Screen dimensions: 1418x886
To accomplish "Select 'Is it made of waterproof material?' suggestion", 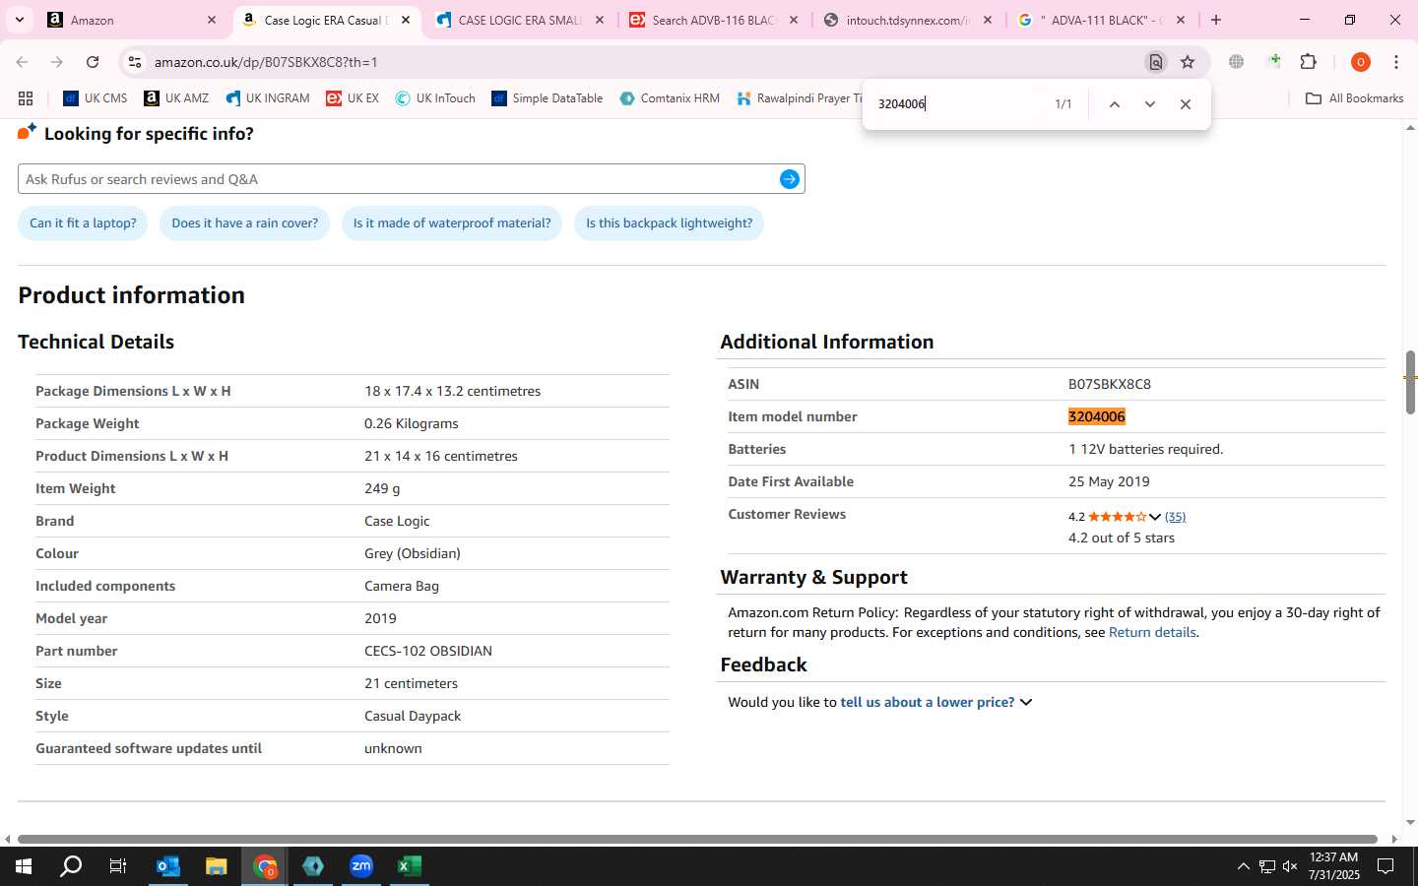I will tap(452, 223).
